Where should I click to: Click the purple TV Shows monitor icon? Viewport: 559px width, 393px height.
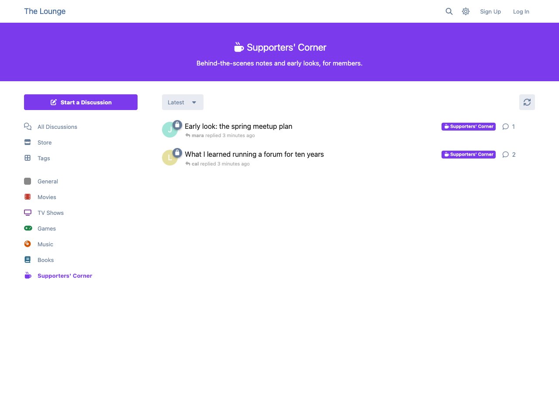[x=28, y=213]
